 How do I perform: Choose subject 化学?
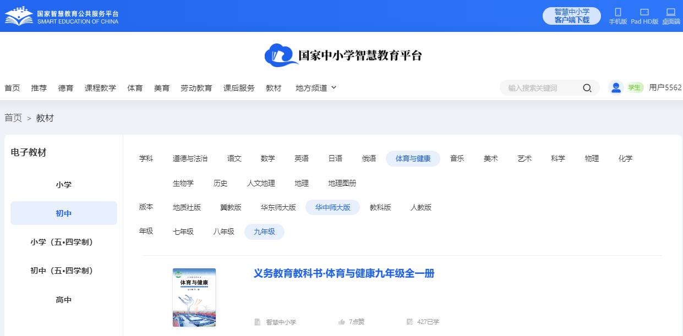pos(626,158)
